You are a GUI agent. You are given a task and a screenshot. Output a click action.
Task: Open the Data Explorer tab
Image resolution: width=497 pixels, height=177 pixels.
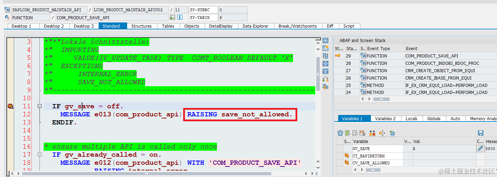[256, 26]
